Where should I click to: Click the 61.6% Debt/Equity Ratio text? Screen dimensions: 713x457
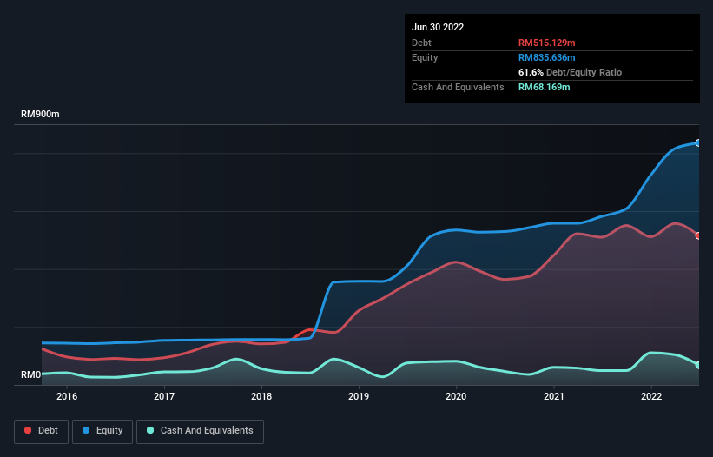point(571,72)
